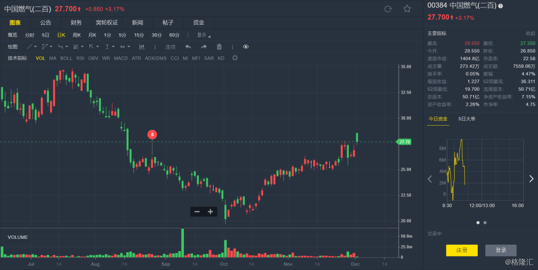Select the text annotation tool
Image resolution: width=538 pixels, height=270 pixels.
click(122, 47)
